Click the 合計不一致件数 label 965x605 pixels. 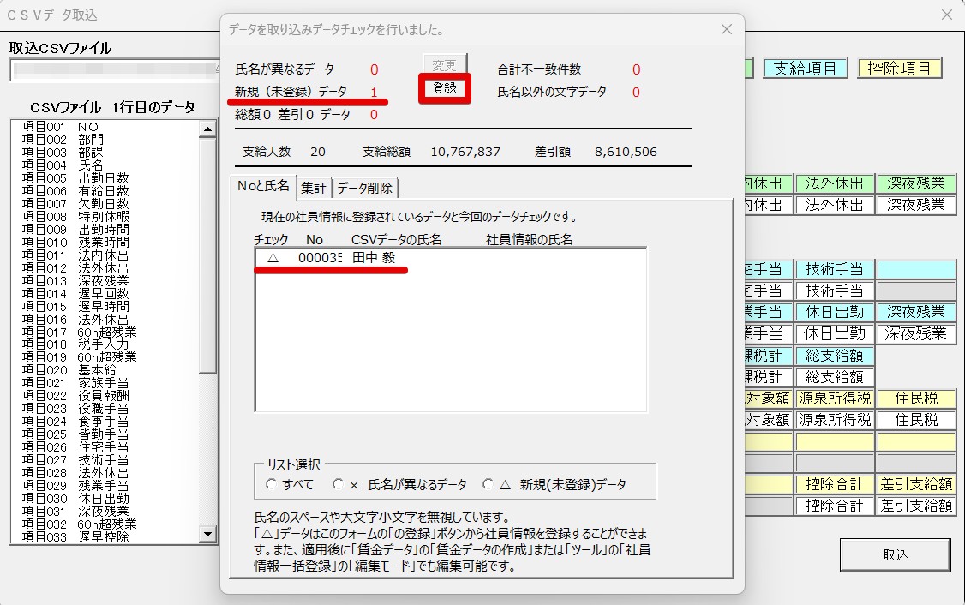coord(539,69)
